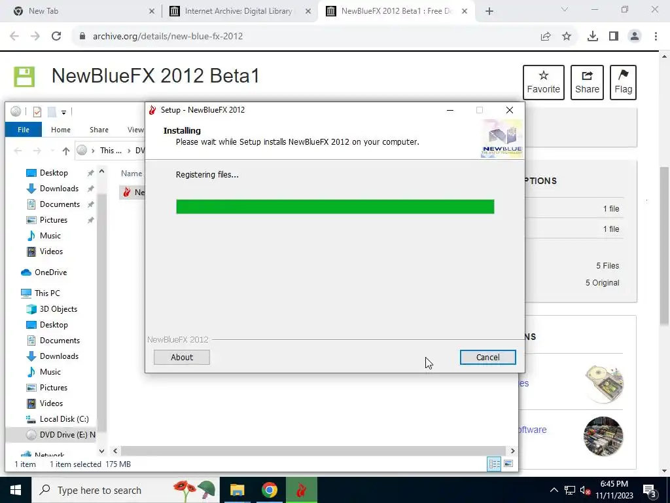This screenshot has width=670, height=503.
Task: Click horizontal scrollbar right arrow in Explorer
Action: pyautogui.click(x=513, y=451)
